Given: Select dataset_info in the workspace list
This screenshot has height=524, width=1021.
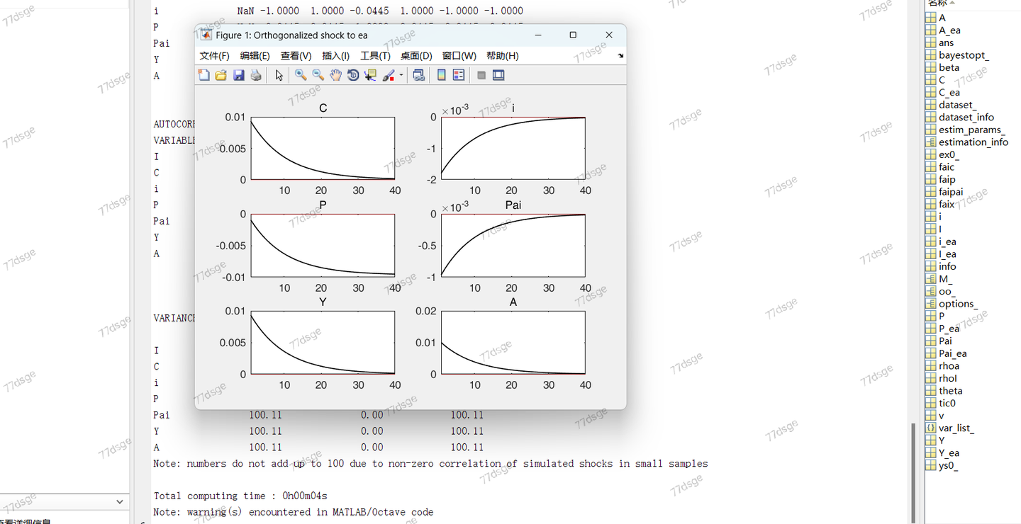Looking at the screenshot, I should coord(966,118).
